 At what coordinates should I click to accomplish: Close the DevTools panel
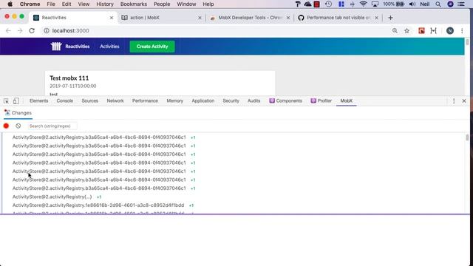click(x=464, y=101)
